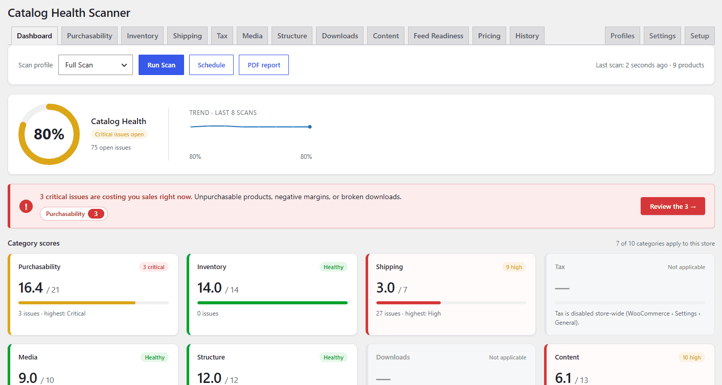Click the Tax not-applicable card
This screenshot has height=385, width=722.
pyautogui.click(x=630, y=294)
